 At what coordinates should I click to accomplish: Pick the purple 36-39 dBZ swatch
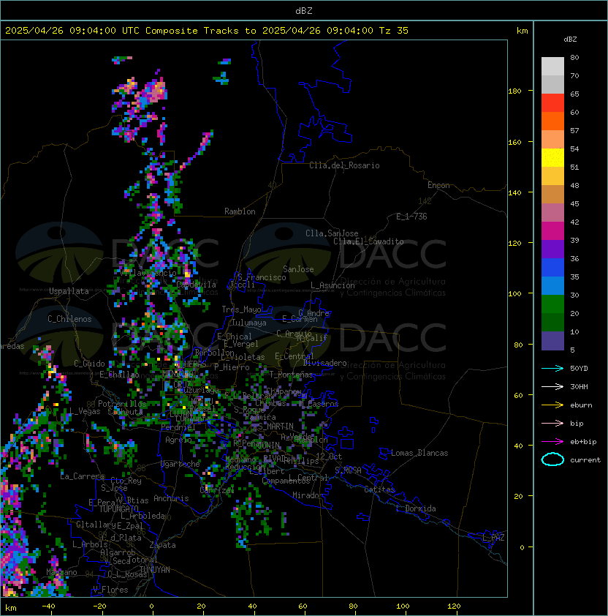552,249
